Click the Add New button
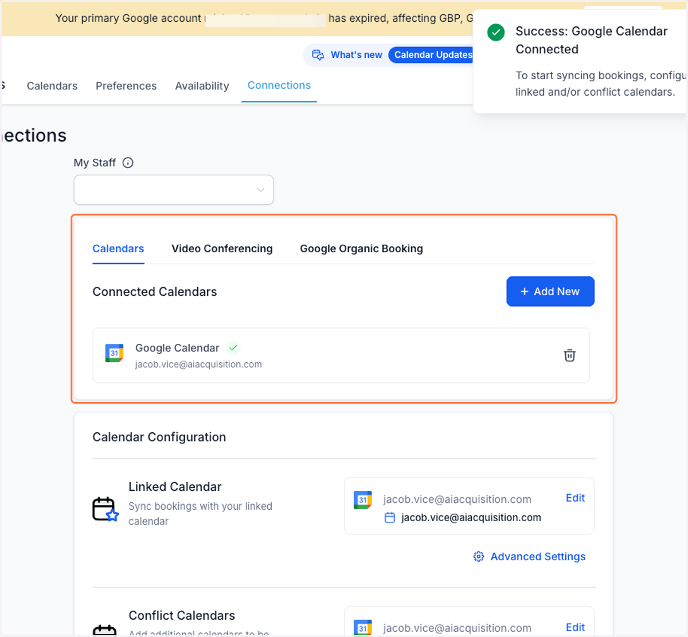The height and width of the screenshot is (637, 688). coord(550,291)
